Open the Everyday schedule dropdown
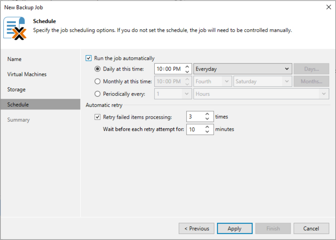 click(x=242, y=69)
